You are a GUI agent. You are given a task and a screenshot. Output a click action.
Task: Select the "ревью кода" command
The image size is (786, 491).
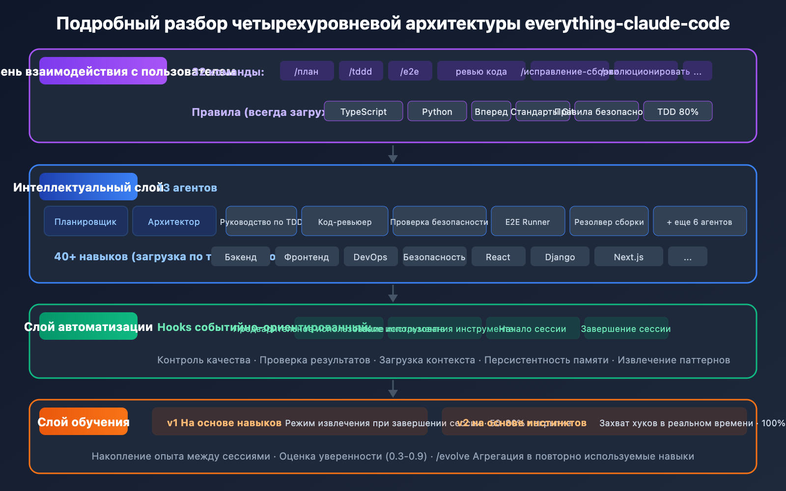pyautogui.click(x=481, y=71)
